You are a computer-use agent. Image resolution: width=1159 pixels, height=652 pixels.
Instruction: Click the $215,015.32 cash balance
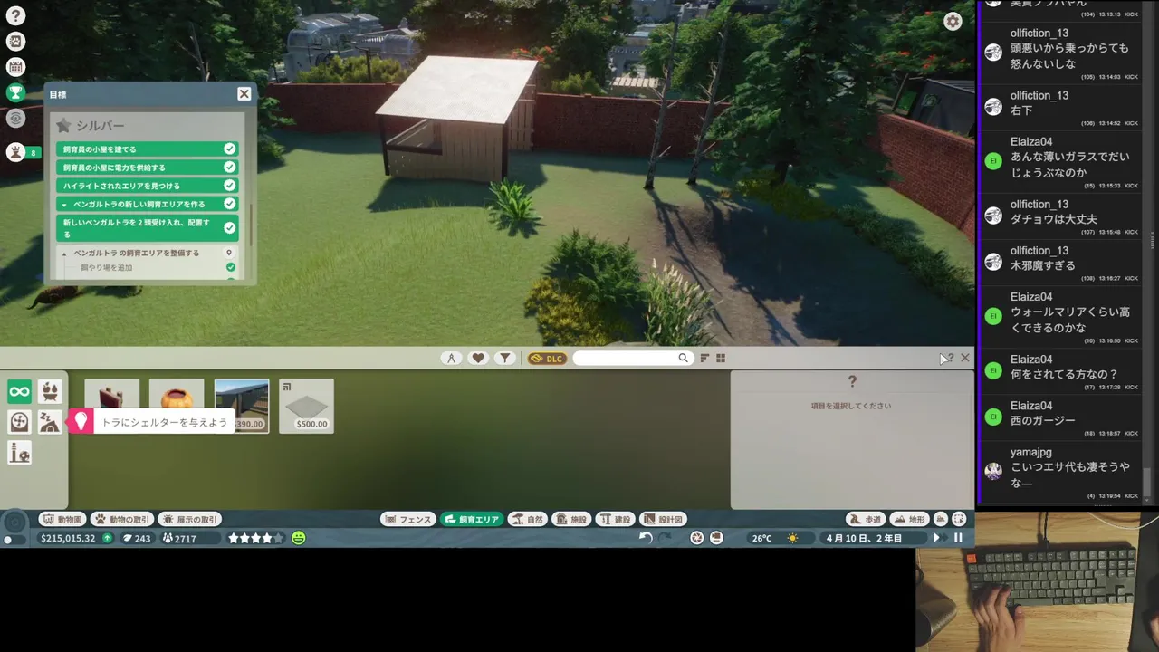tap(68, 539)
